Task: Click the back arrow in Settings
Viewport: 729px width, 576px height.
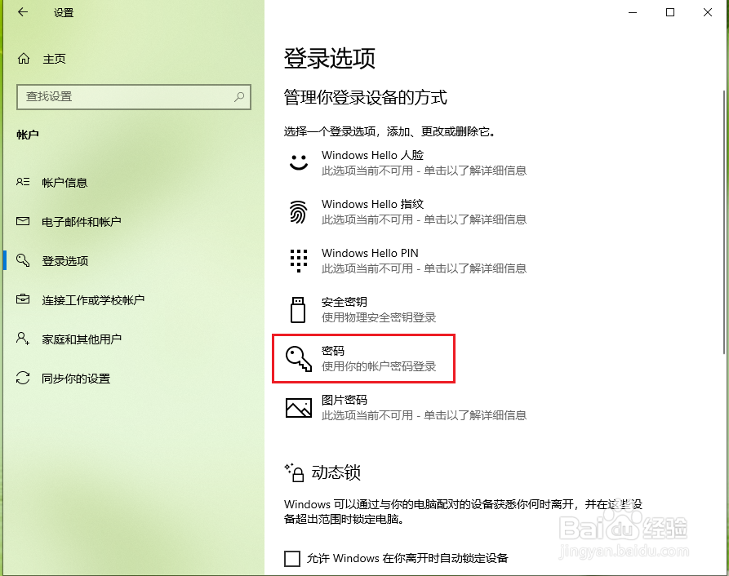Action: point(21,13)
